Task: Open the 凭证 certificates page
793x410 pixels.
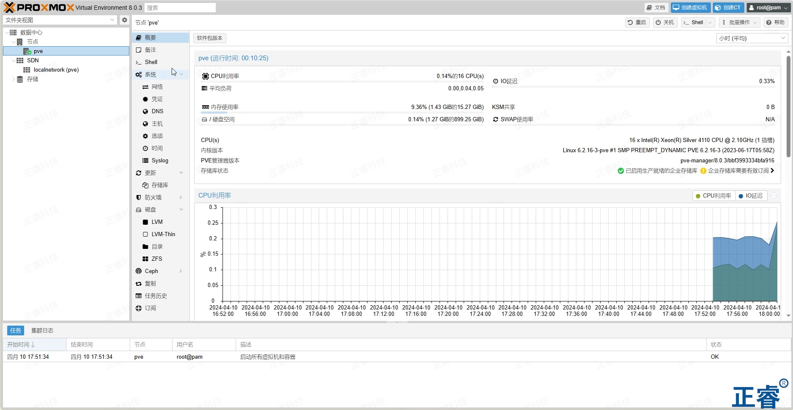Action: [x=160, y=99]
